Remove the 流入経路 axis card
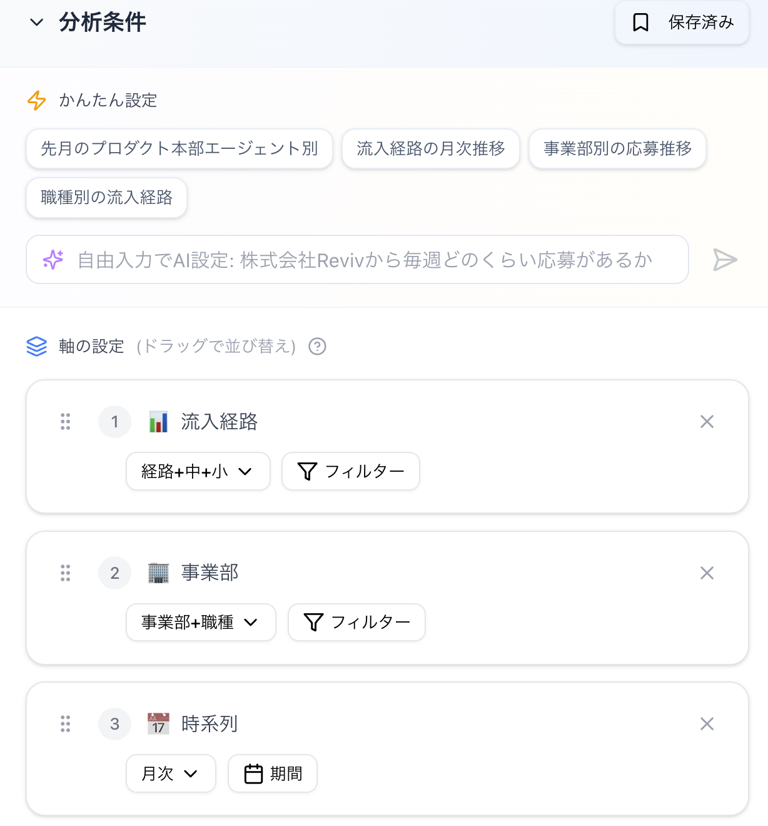This screenshot has width=768, height=826. tap(707, 422)
